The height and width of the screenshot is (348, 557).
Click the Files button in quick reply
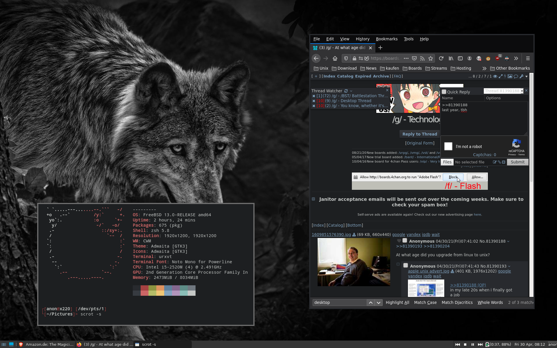[447, 162]
